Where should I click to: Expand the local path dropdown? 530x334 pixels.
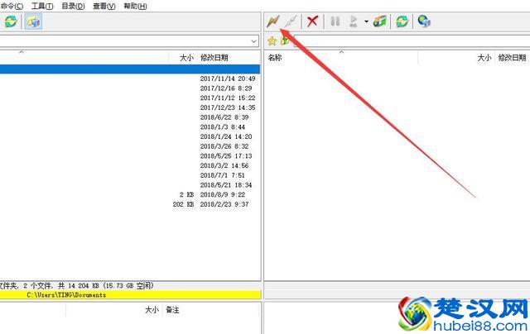[254, 41]
